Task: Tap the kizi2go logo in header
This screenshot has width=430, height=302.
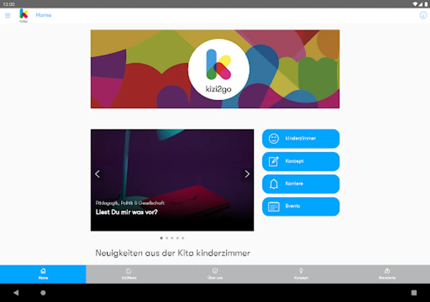Action: click(24, 15)
